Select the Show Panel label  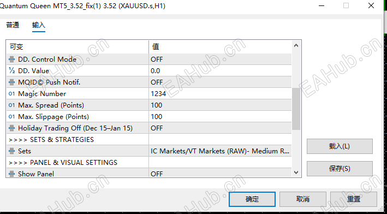(x=36, y=174)
